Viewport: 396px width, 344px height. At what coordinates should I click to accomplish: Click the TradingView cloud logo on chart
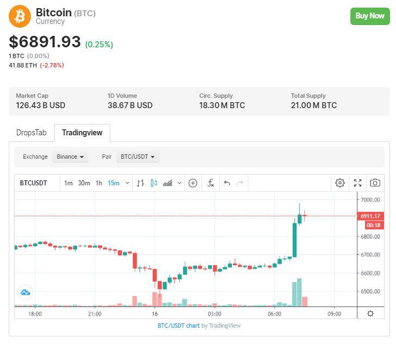pos(25,292)
